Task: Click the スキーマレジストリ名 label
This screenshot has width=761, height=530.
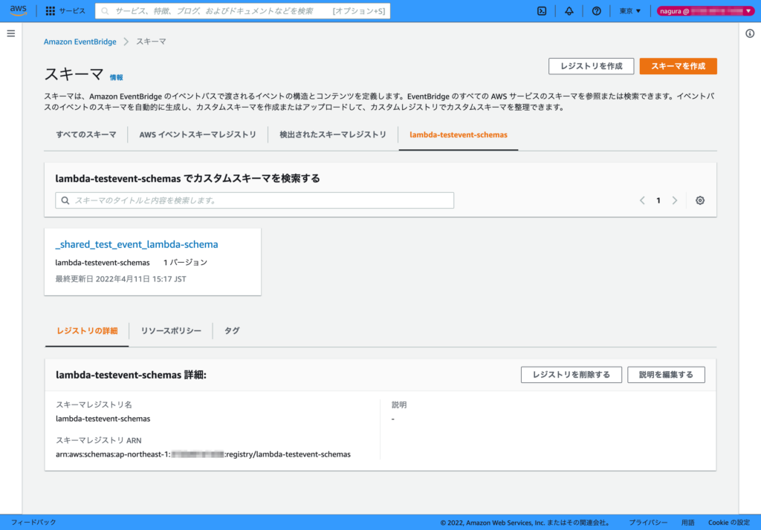Action: (94, 405)
